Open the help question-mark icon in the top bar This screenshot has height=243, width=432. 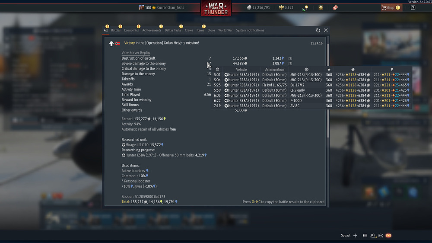point(413,8)
